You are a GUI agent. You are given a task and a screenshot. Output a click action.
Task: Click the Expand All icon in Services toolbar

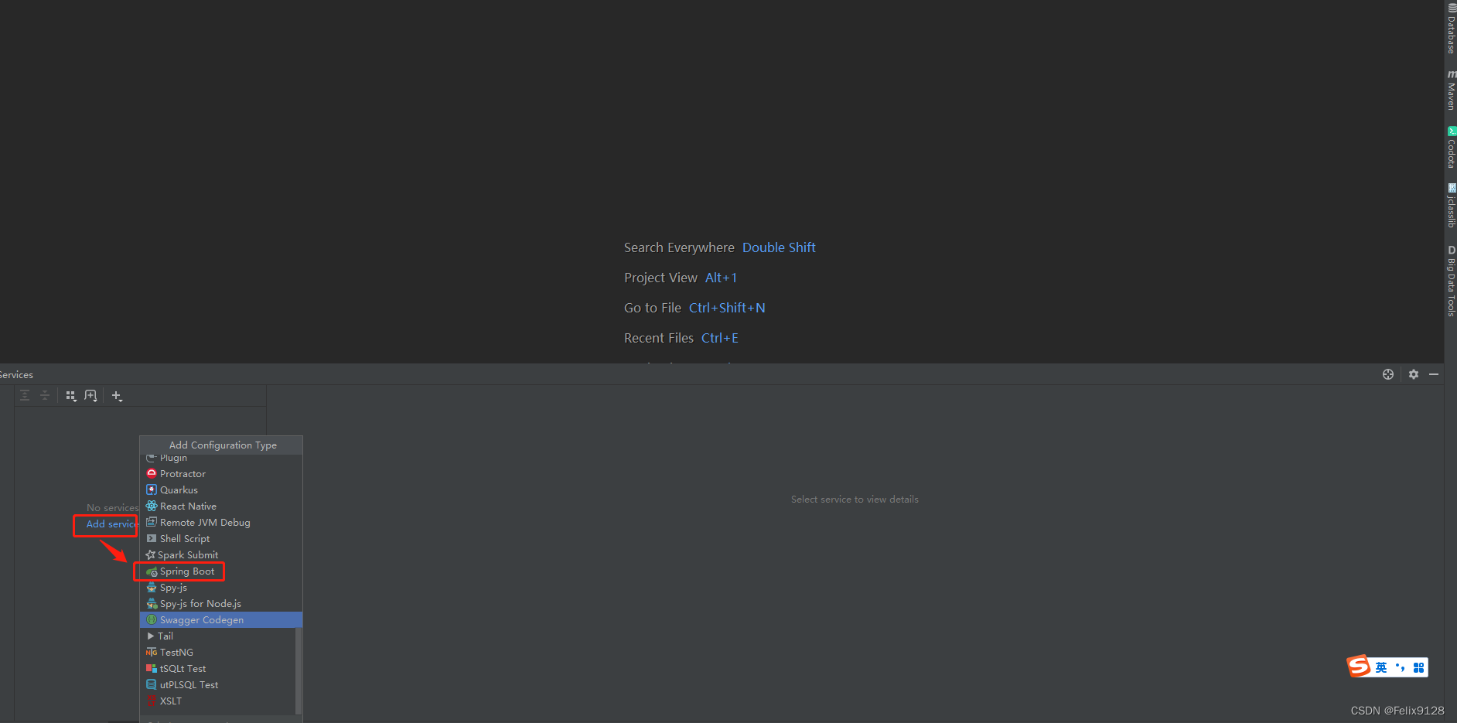25,395
